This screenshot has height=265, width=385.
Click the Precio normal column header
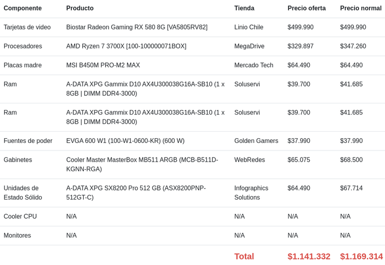point(361,8)
